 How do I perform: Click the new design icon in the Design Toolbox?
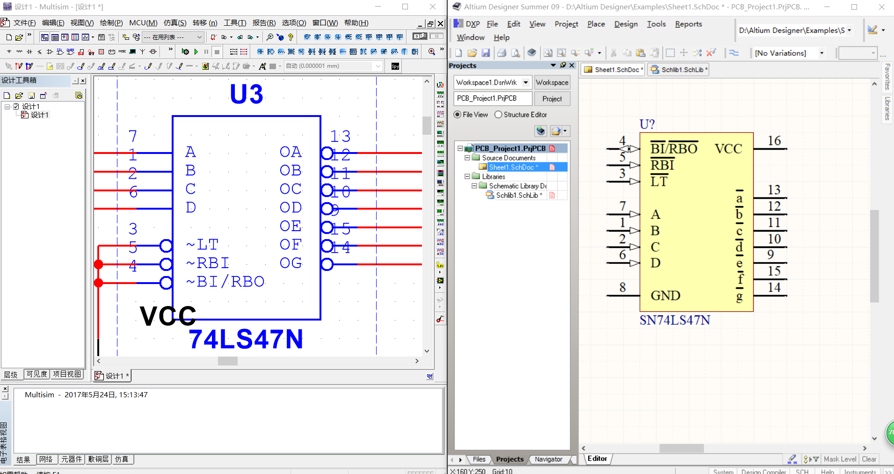point(7,95)
